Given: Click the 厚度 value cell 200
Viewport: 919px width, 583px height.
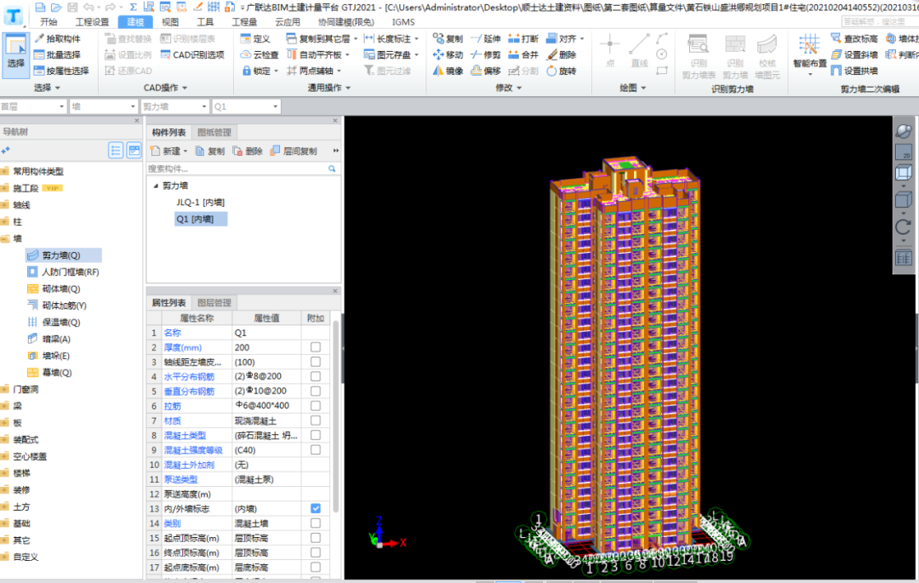Looking at the screenshot, I should [x=266, y=347].
